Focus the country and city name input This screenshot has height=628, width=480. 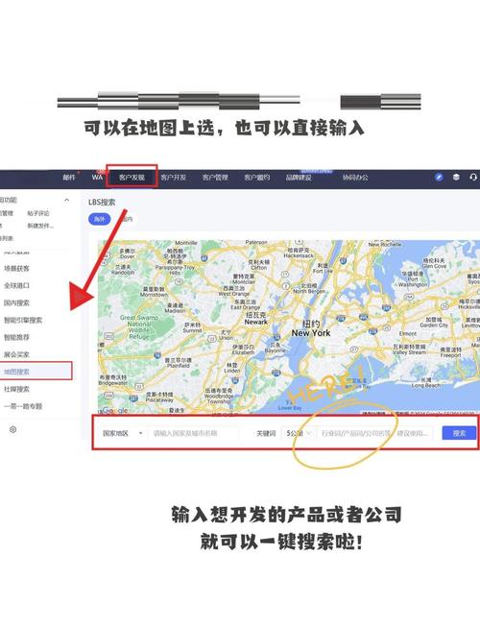click(x=194, y=433)
